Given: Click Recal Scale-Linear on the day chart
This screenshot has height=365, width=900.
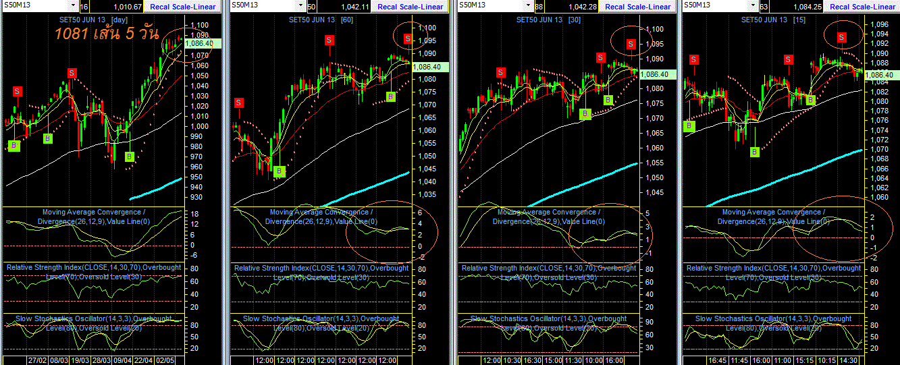Looking at the screenshot, I should 183,7.
